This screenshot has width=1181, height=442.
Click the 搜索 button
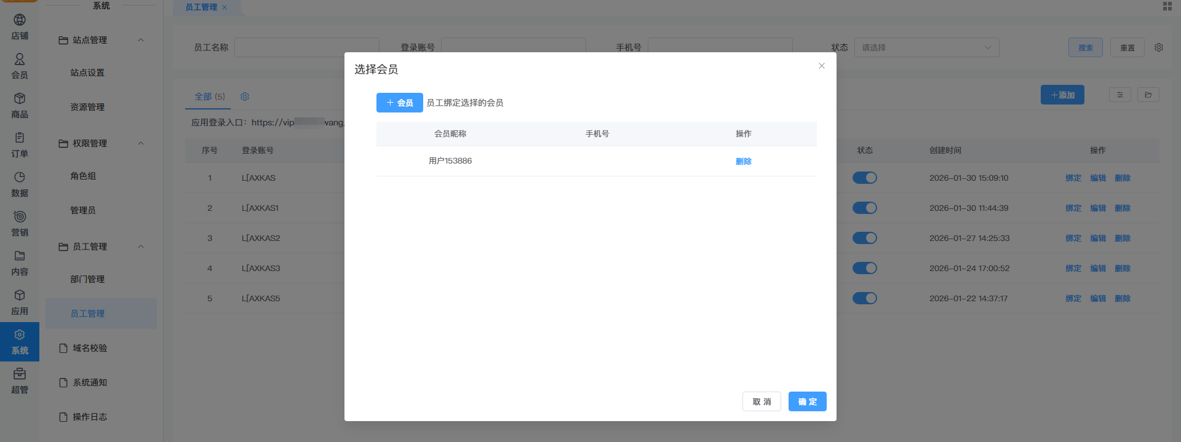coord(1086,47)
